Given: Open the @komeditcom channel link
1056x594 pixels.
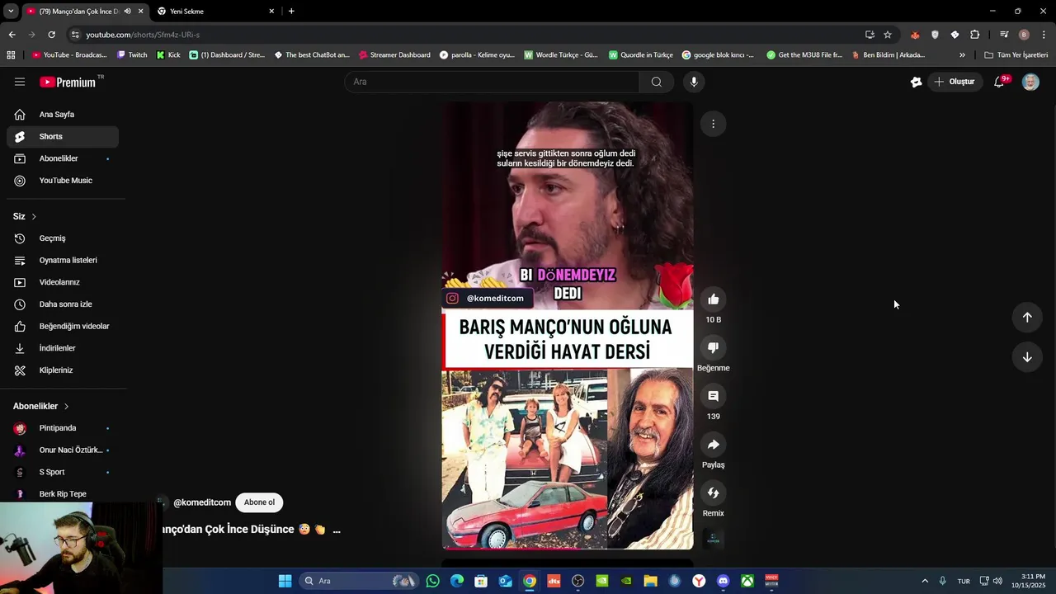Looking at the screenshot, I should [x=202, y=502].
